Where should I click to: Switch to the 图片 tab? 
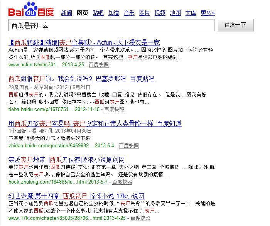145,13
